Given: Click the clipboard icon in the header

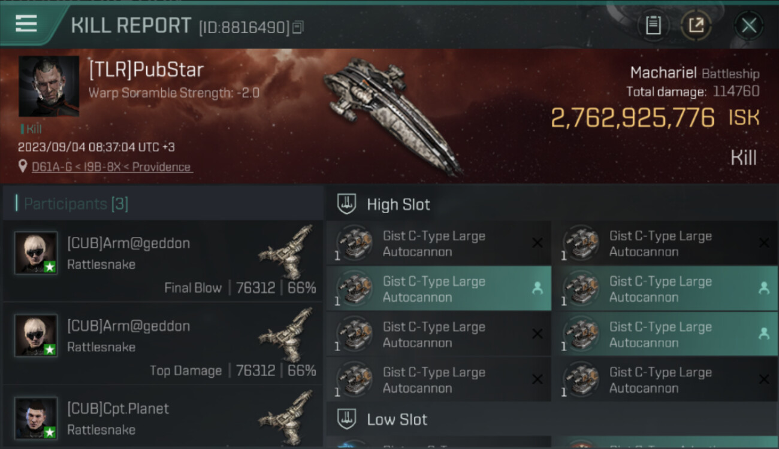Looking at the screenshot, I should click(x=653, y=25).
